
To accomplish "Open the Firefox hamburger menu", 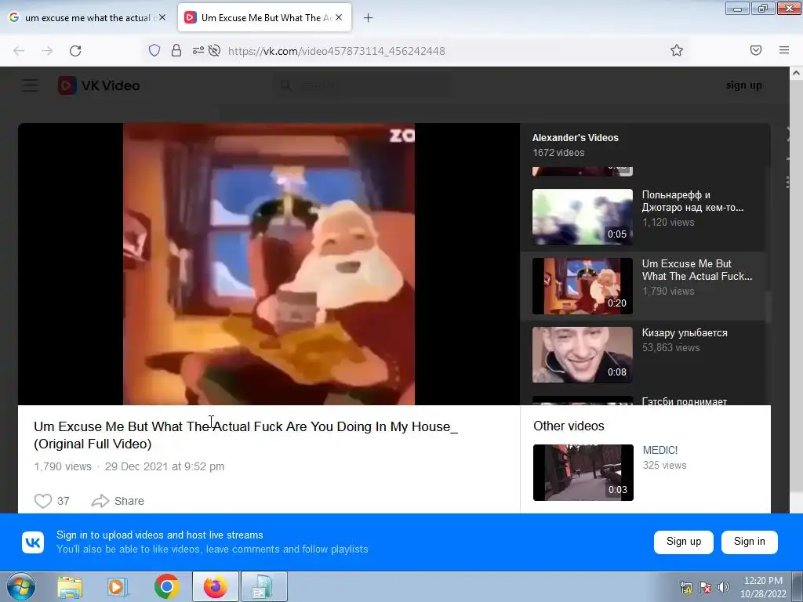I will [x=784, y=50].
